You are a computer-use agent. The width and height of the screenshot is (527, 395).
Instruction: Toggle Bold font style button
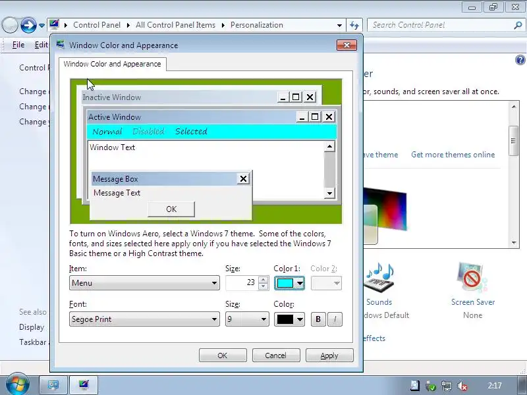(x=318, y=319)
